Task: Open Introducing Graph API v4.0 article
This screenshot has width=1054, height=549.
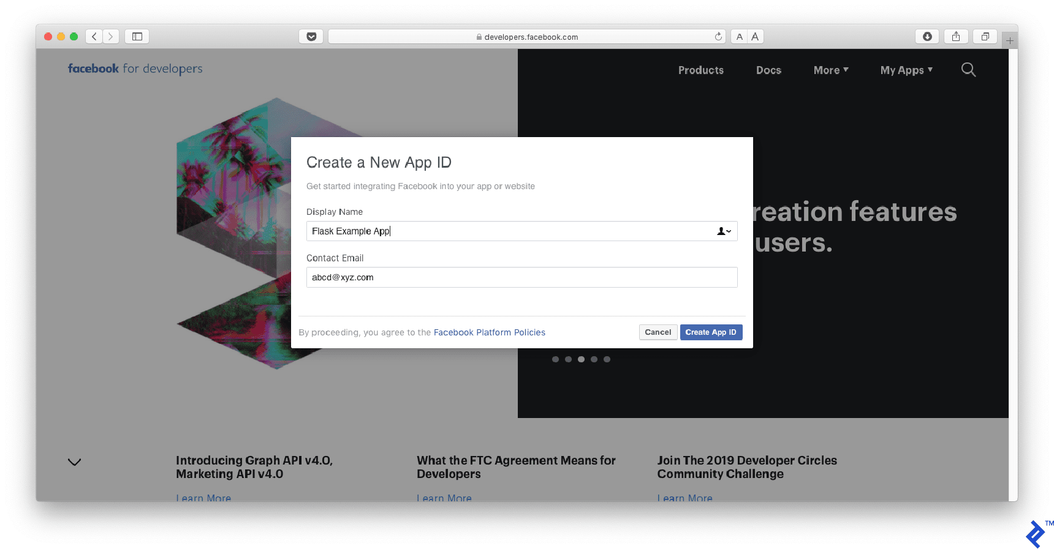Action: pos(254,467)
